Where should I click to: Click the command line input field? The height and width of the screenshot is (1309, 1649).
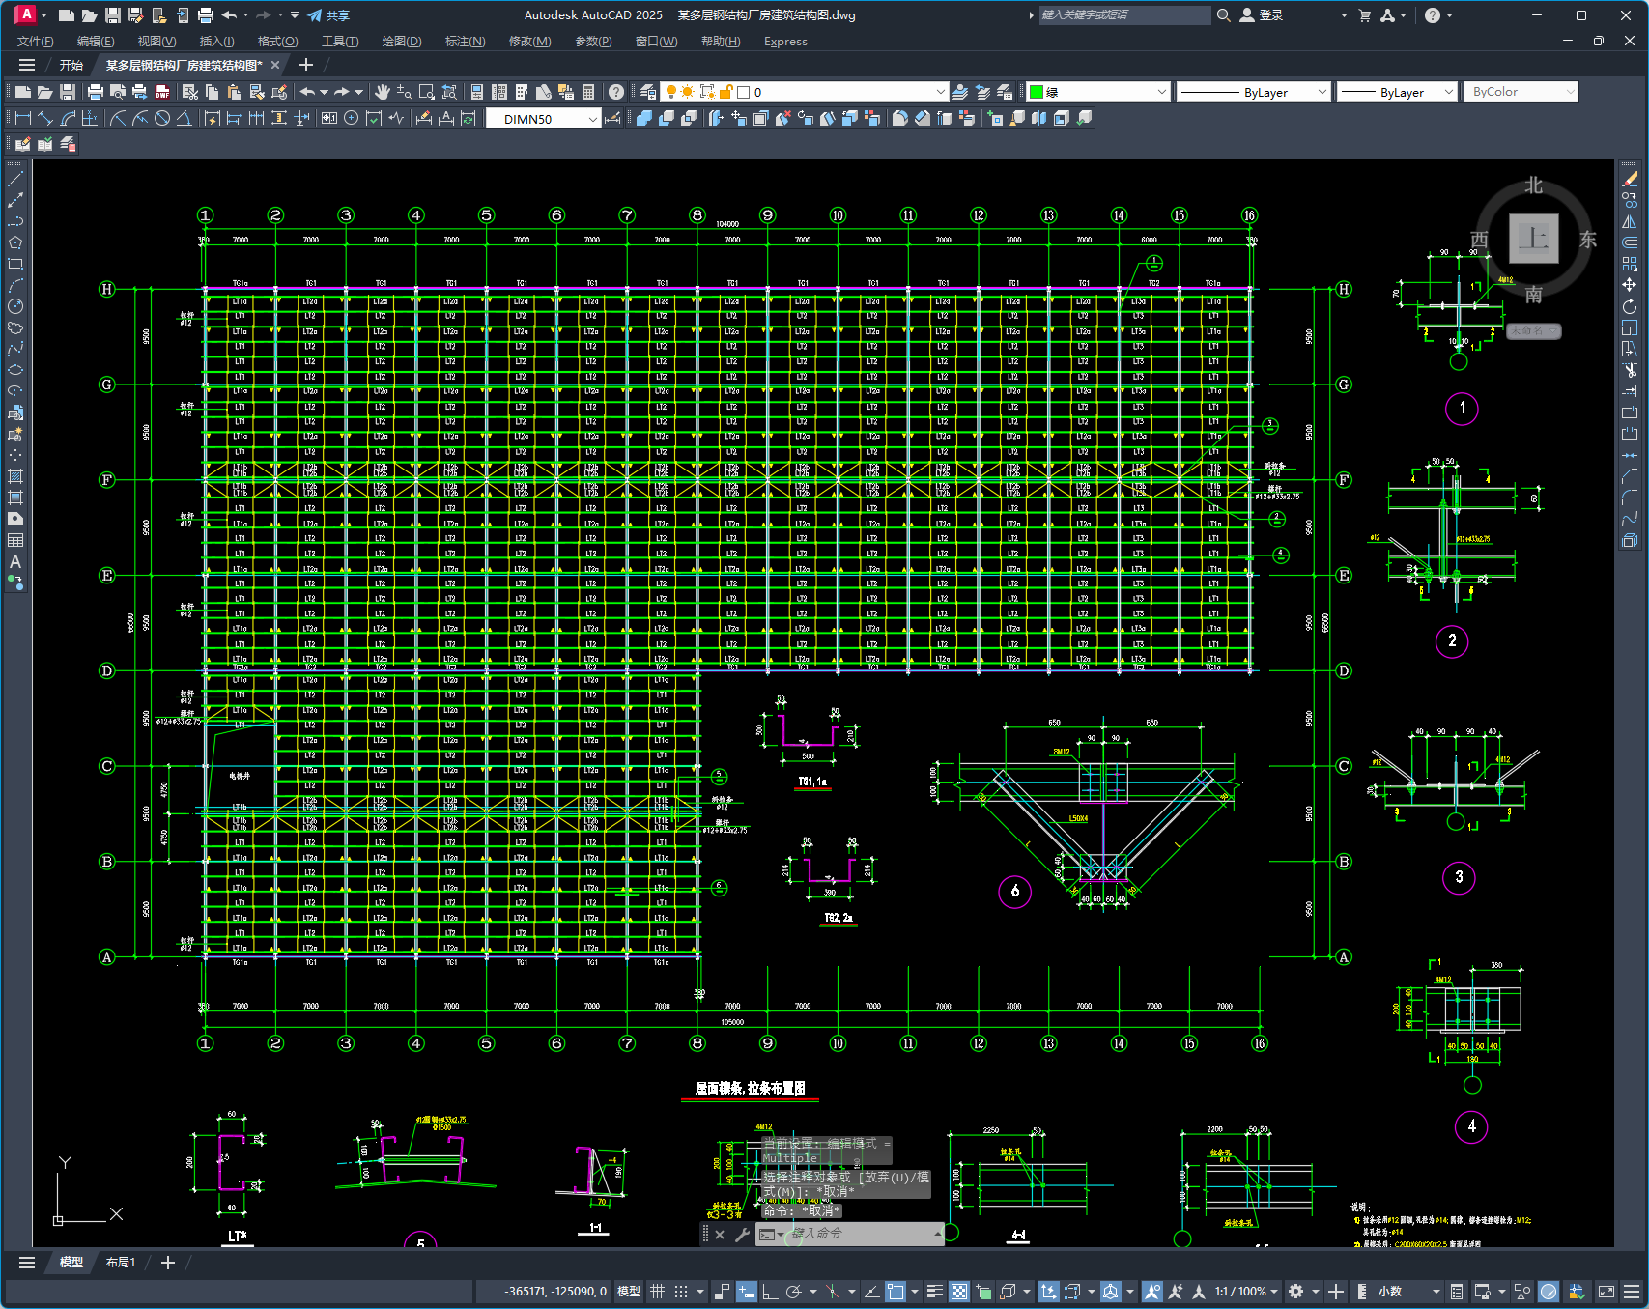pos(860,1234)
